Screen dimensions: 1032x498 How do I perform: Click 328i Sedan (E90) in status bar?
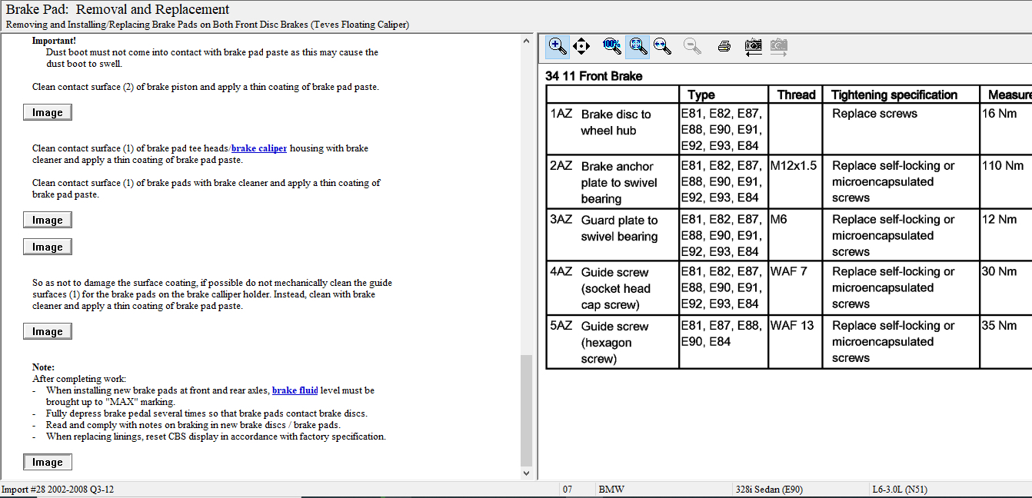pos(768,490)
